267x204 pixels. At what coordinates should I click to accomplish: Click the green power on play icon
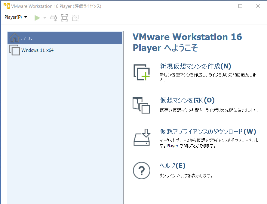[x=37, y=18]
